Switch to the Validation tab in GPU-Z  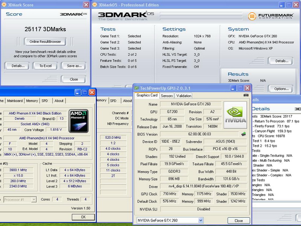184,96
